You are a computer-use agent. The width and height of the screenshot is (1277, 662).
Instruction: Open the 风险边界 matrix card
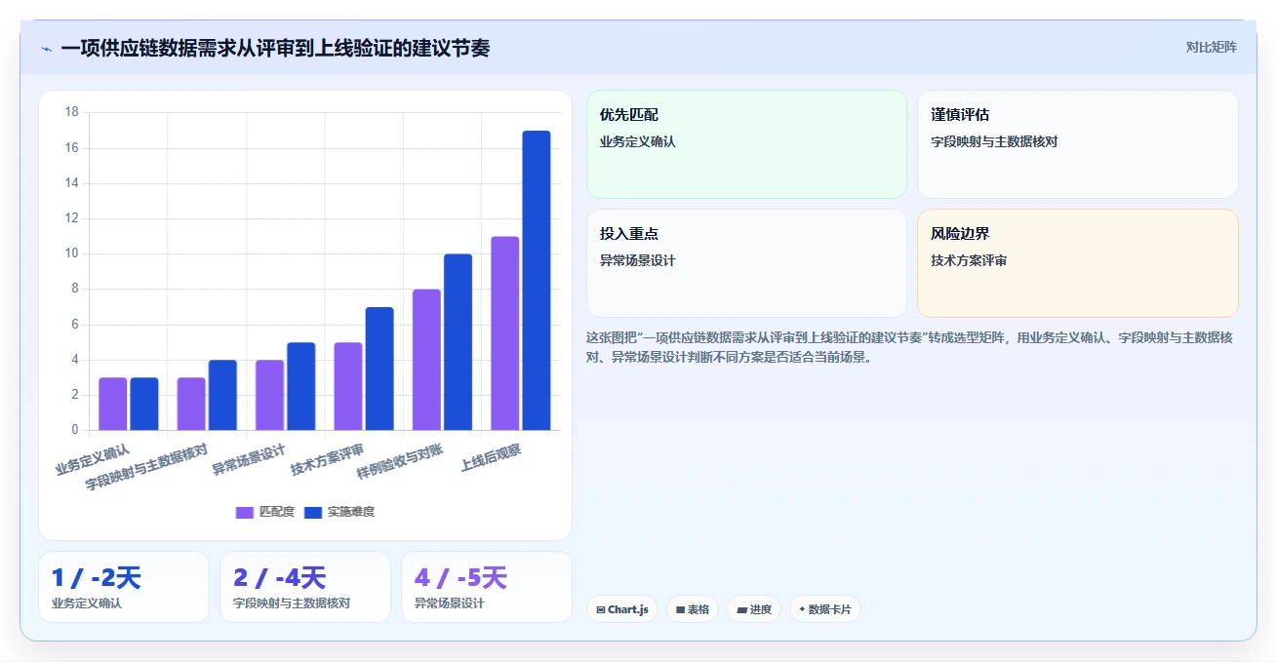pos(1078,263)
